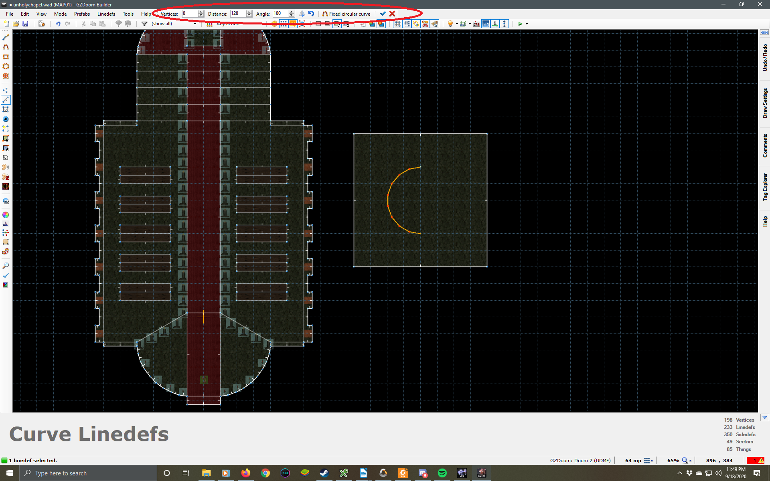Toggle snap to grid button
Screen dimensions: 770x481
[x=397, y=24]
